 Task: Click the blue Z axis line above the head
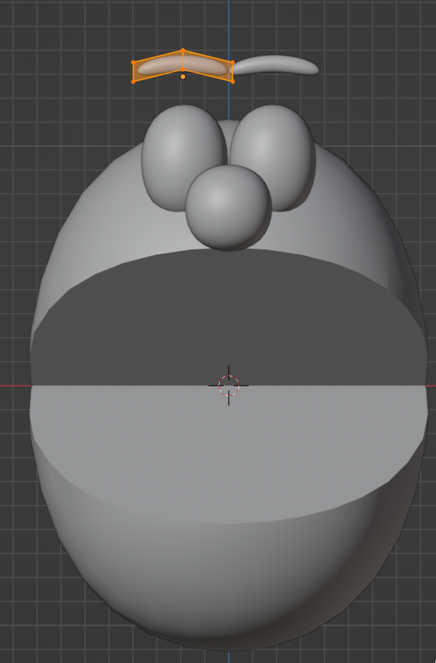click(x=229, y=26)
